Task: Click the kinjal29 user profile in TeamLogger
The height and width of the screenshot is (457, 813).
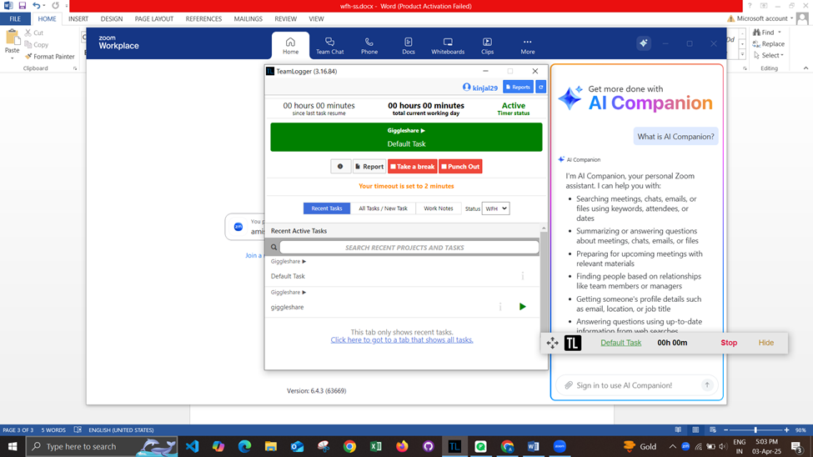Action: [480, 88]
